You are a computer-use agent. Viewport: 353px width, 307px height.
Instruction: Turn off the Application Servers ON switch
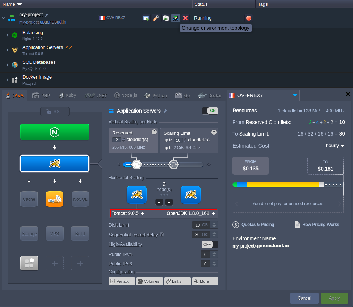click(210, 111)
